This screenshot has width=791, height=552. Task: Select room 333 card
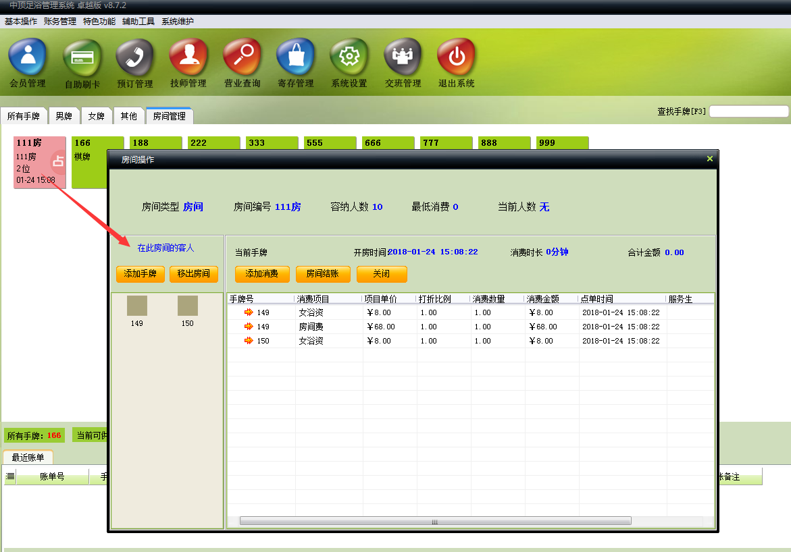click(x=272, y=142)
